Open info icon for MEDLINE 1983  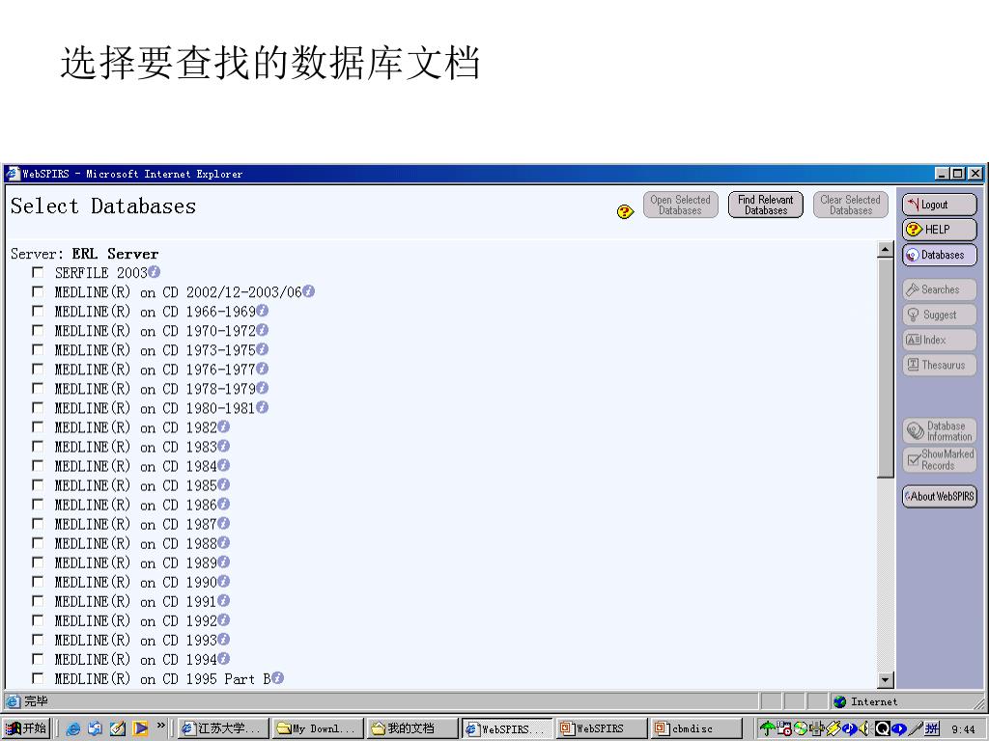tap(223, 446)
